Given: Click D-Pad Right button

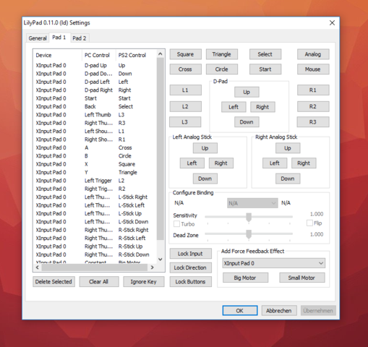Looking at the screenshot, I should tap(262, 107).
